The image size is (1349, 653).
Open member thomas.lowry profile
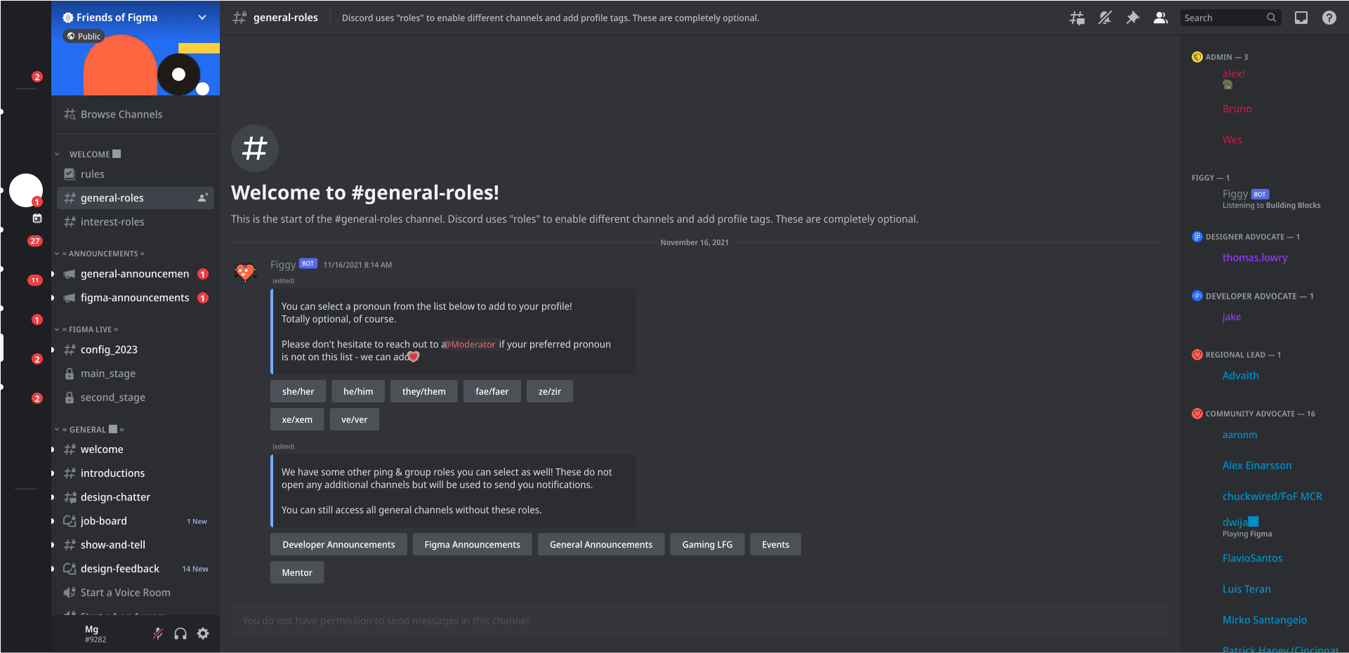1255,258
